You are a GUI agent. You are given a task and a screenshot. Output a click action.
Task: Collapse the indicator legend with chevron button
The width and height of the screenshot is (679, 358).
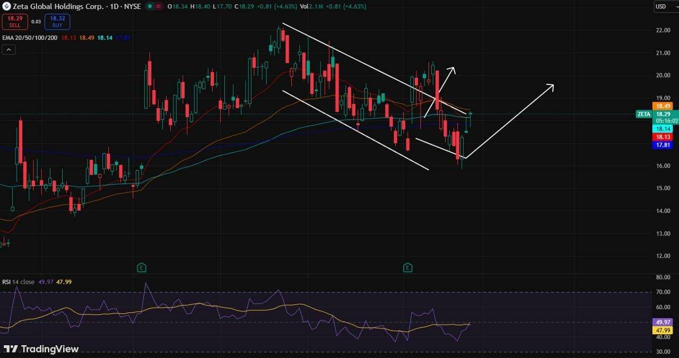pos(8,49)
